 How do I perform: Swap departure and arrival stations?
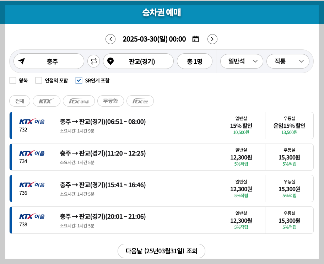(93, 61)
